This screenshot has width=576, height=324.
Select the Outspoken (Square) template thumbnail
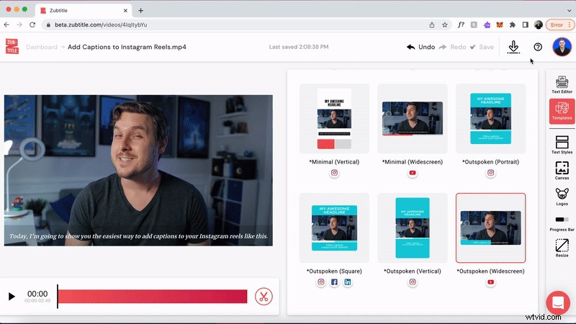(334, 228)
